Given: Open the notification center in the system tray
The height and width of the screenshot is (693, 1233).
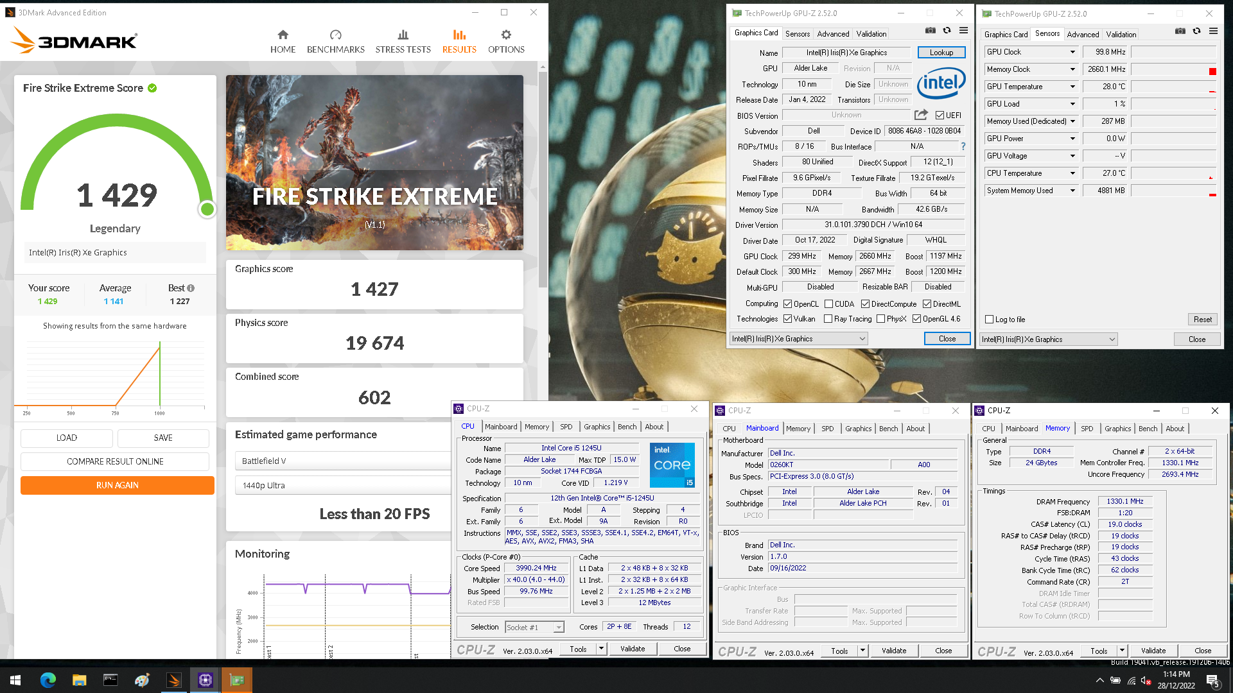Looking at the screenshot, I should coord(1213,681).
